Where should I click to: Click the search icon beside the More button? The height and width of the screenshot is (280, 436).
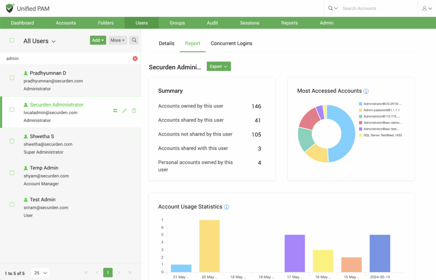(134, 40)
